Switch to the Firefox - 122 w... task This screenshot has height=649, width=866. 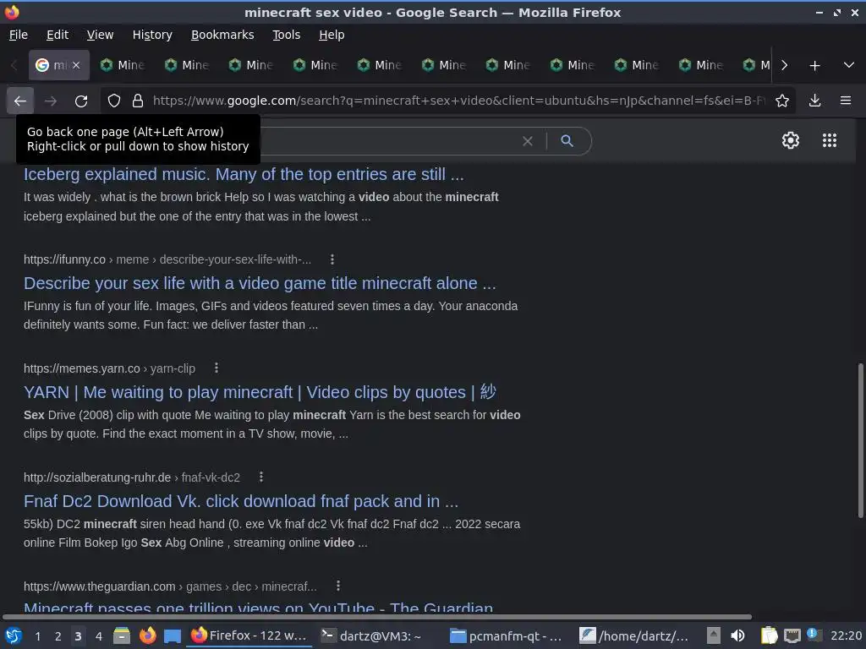[249, 635]
